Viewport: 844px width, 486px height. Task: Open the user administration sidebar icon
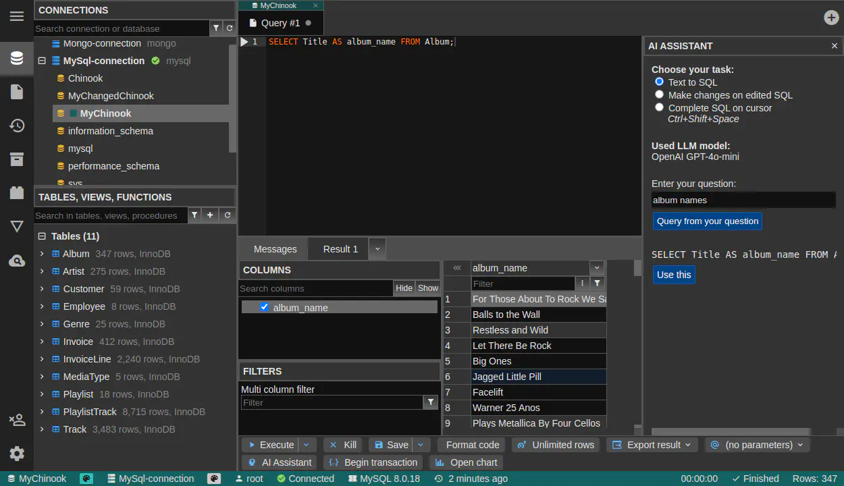click(17, 420)
